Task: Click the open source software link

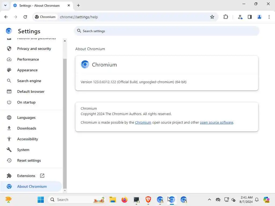Action: point(216,122)
